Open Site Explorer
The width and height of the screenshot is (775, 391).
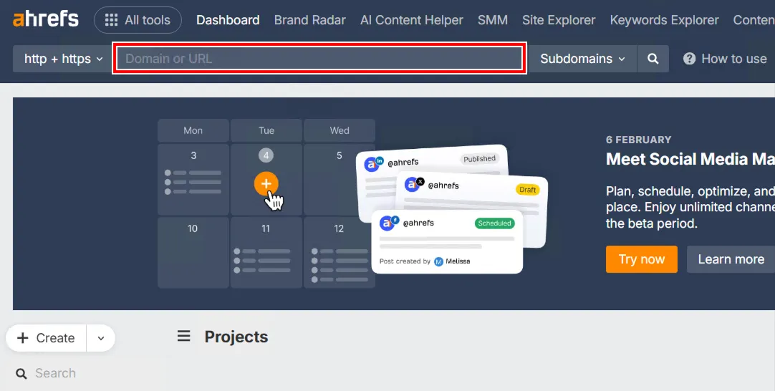pos(559,20)
